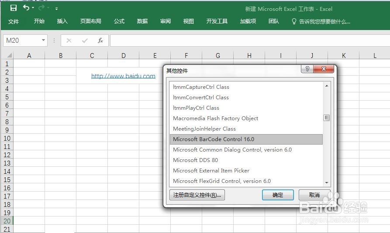
Task: Select Microsoft FlexGrid Control, version 6.0
Action: pyautogui.click(x=246, y=181)
